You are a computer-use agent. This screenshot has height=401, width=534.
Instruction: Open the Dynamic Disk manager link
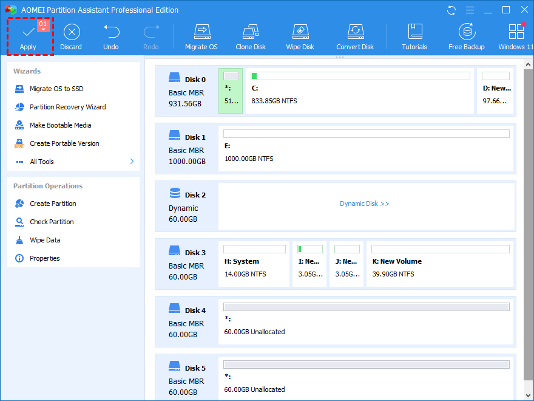tap(364, 203)
